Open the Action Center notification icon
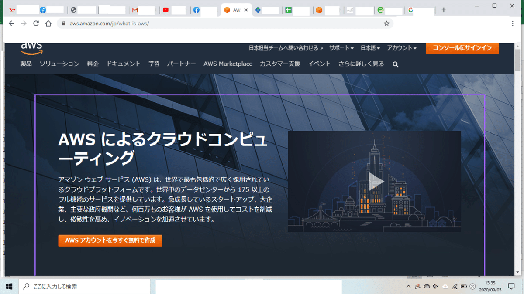Viewport: 524px width, 294px height. [x=511, y=286]
